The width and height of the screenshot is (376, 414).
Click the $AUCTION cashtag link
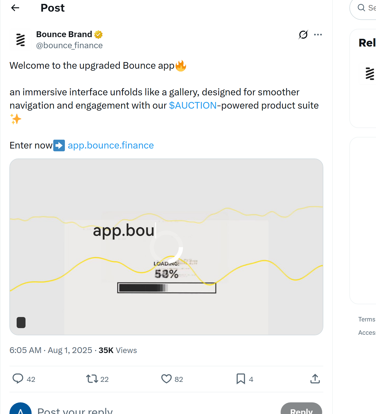tap(193, 105)
